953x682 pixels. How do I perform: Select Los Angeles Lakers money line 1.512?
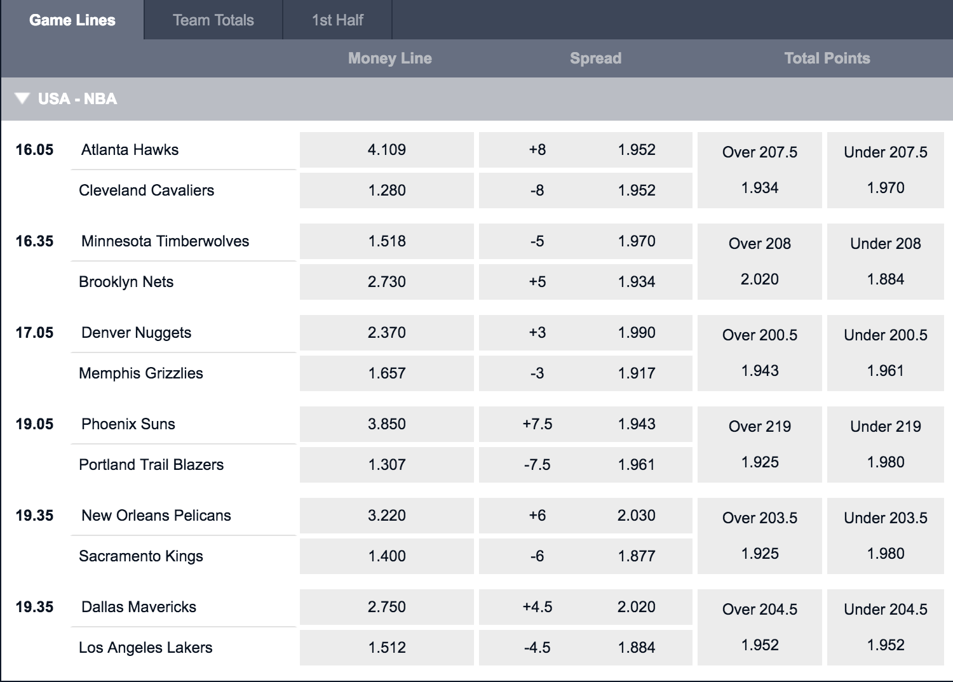[x=387, y=648]
